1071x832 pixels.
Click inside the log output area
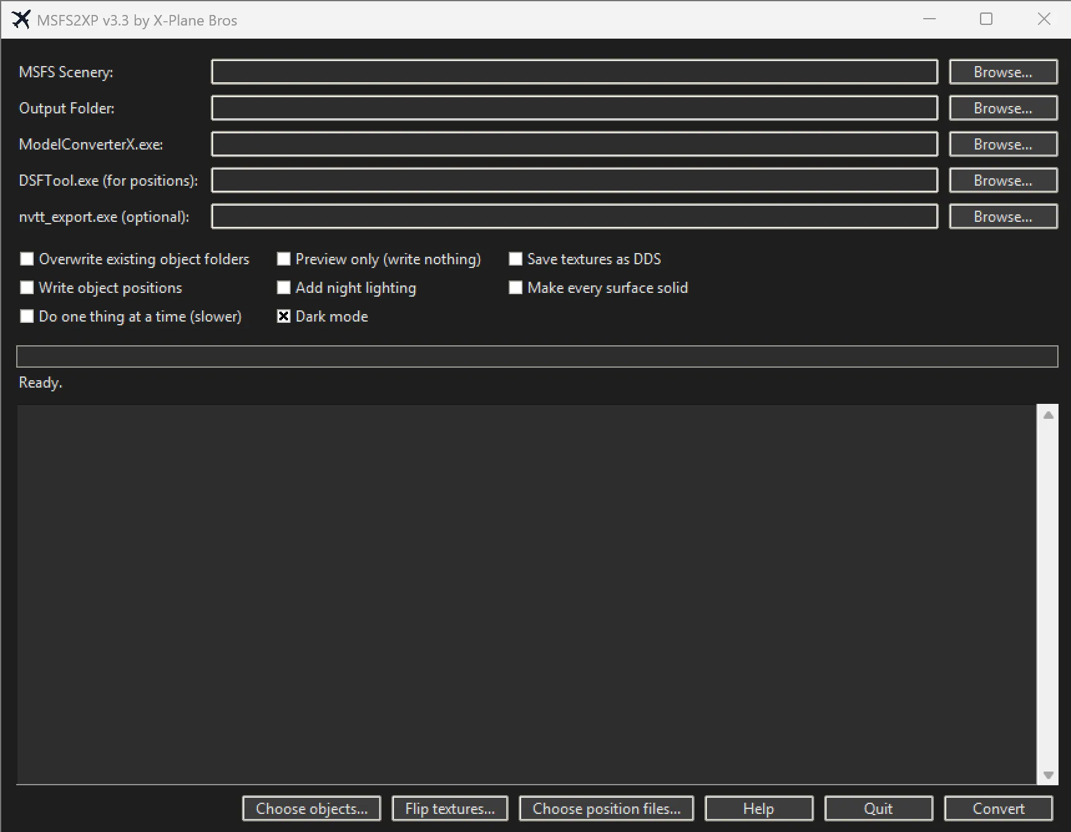[x=527, y=595]
